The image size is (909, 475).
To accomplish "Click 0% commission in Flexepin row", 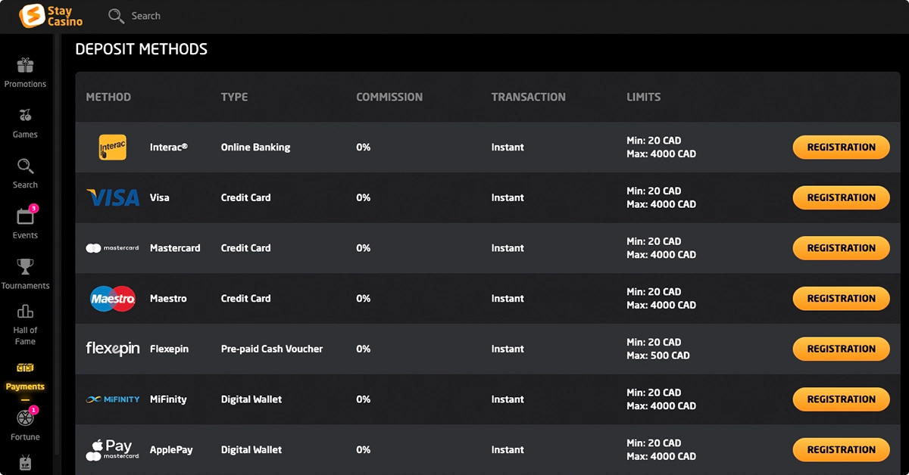I will 364,349.
